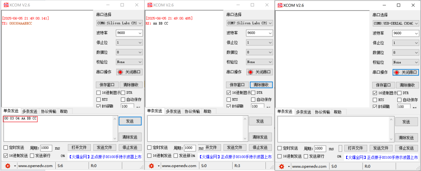Click 保存窗口 in the COM6 window
421x171 pixels.
(107, 85)
